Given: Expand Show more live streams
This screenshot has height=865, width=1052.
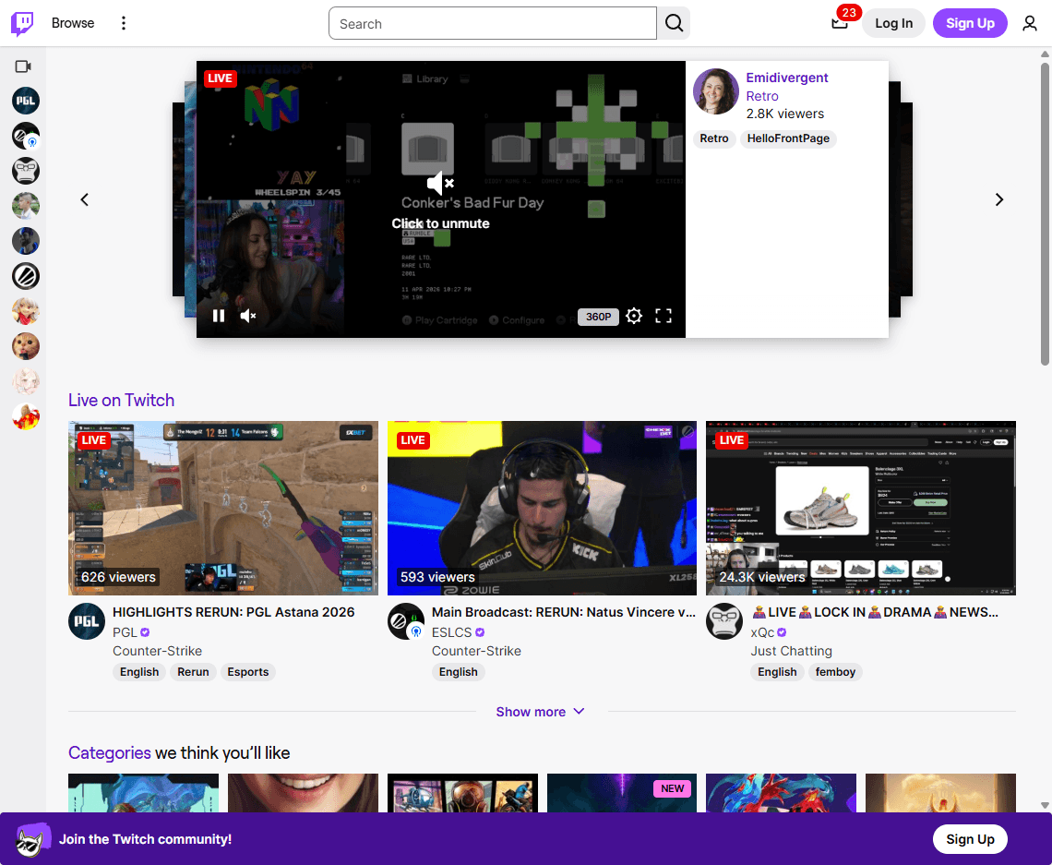Looking at the screenshot, I should [x=540, y=712].
